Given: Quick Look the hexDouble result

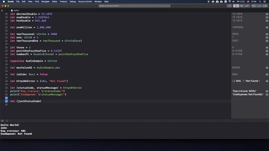Looking at the screenshot, I should (267, 21).
